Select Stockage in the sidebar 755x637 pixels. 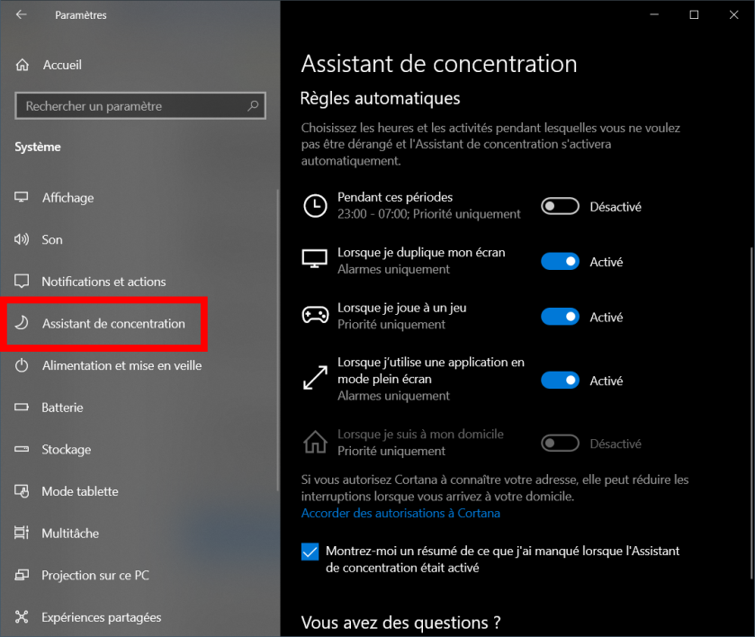66,449
